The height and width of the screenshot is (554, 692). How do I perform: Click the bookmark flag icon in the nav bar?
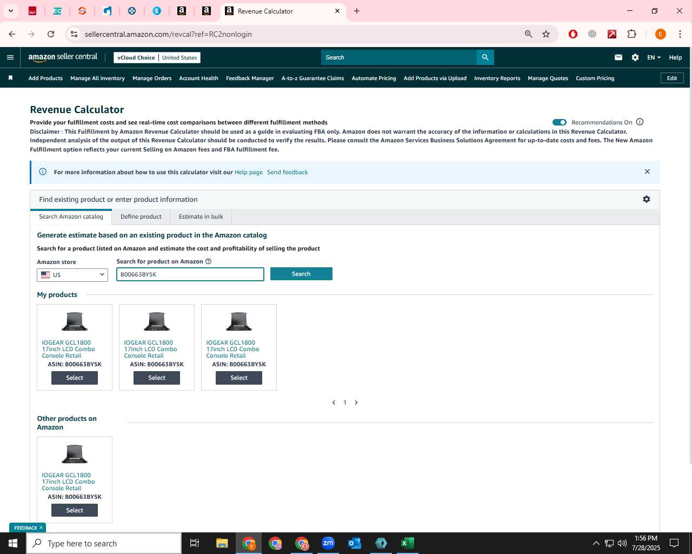10,78
